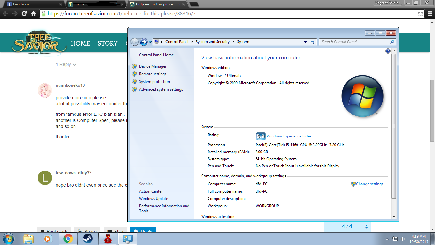Screen dimensions: 435x245
Task: Expand the address bar history dropdown arrow
Action: [x=306, y=42]
